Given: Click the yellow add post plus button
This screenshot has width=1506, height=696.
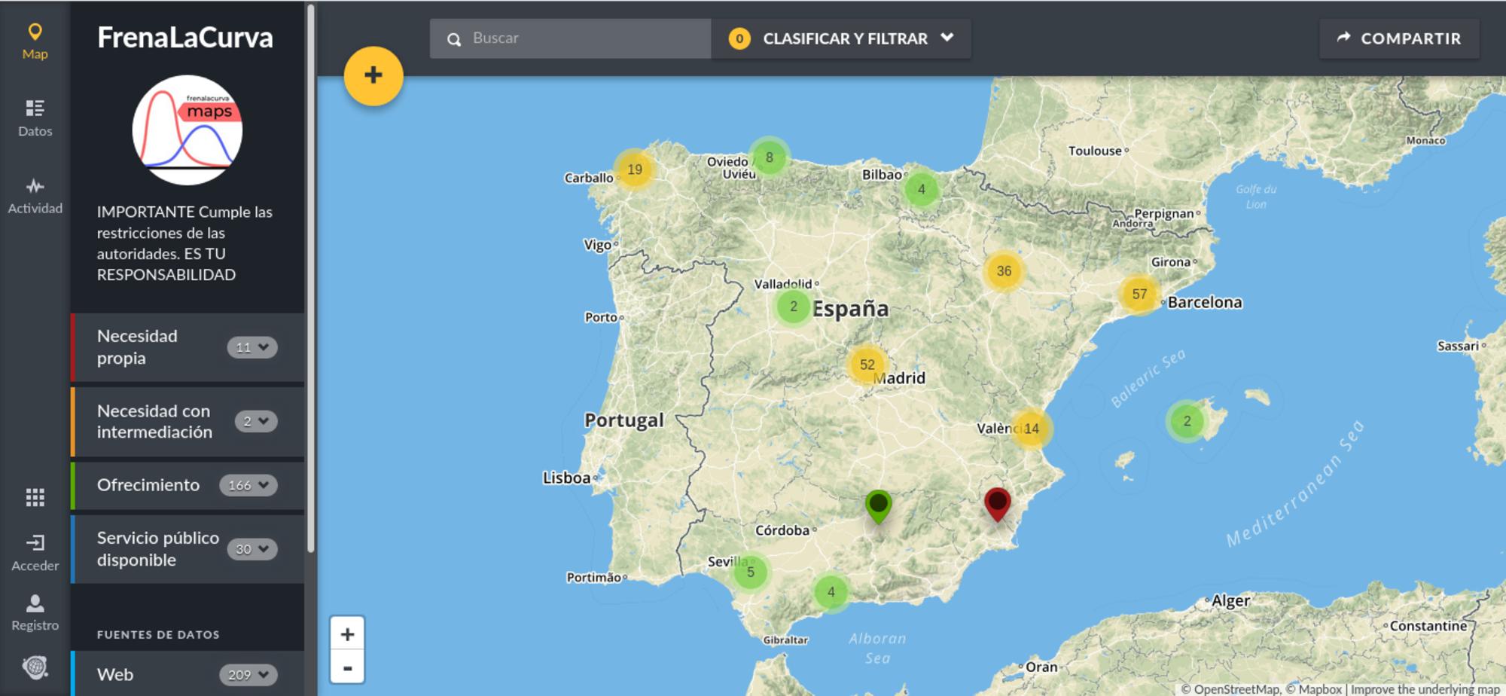Looking at the screenshot, I should point(373,76).
